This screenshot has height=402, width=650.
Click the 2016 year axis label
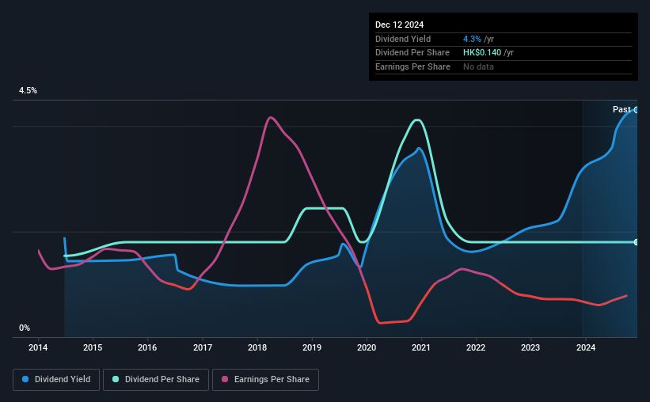(147, 347)
